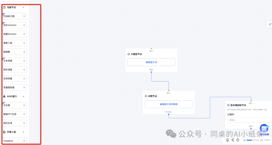The width and height of the screenshot is (272, 145).
Task: Click info icon next to 搜索工具
Action: pos(24,43)
